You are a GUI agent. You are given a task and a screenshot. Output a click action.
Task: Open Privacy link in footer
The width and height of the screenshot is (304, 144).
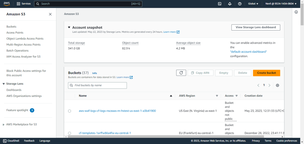[x=256, y=141]
